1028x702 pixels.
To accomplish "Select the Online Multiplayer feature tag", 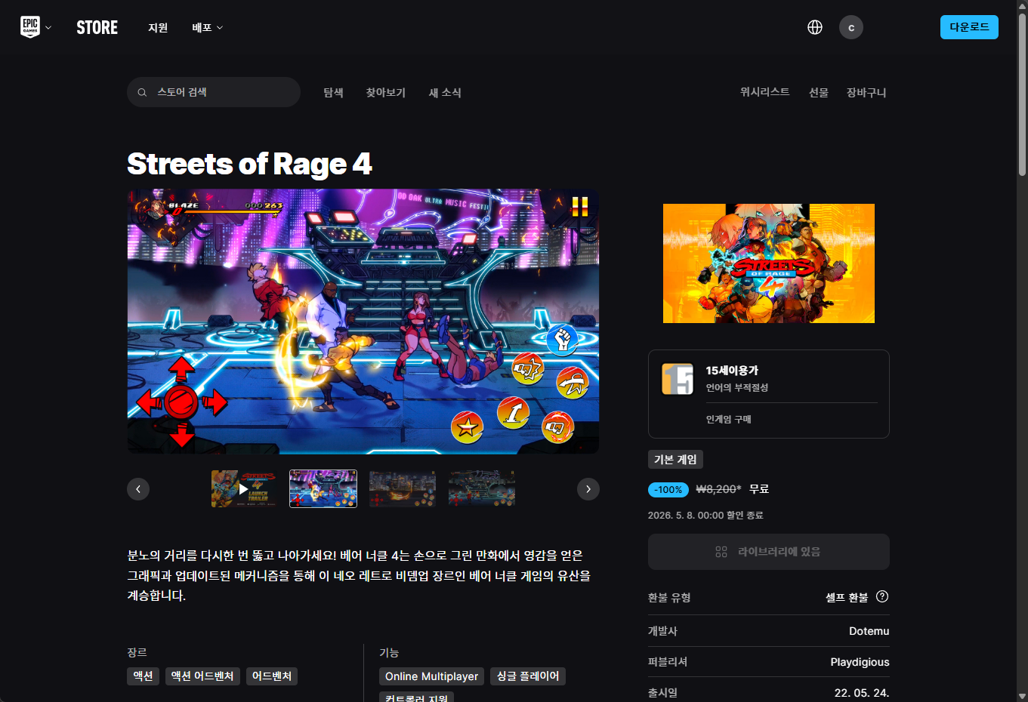I will pyautogui.click(x=432, y=676).
